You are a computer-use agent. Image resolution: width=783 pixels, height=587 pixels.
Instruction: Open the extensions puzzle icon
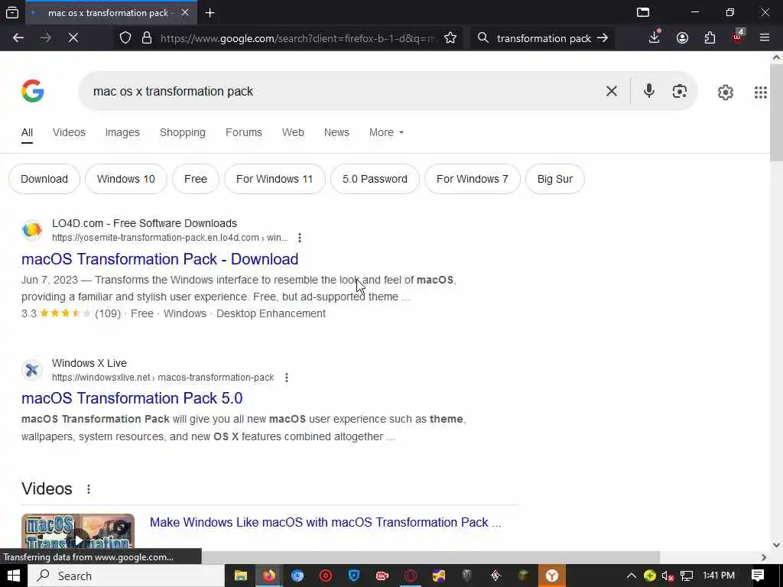[x=710, y=38]
